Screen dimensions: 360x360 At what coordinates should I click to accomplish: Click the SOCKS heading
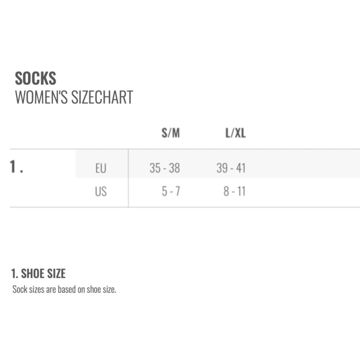(x=36, y=78)
